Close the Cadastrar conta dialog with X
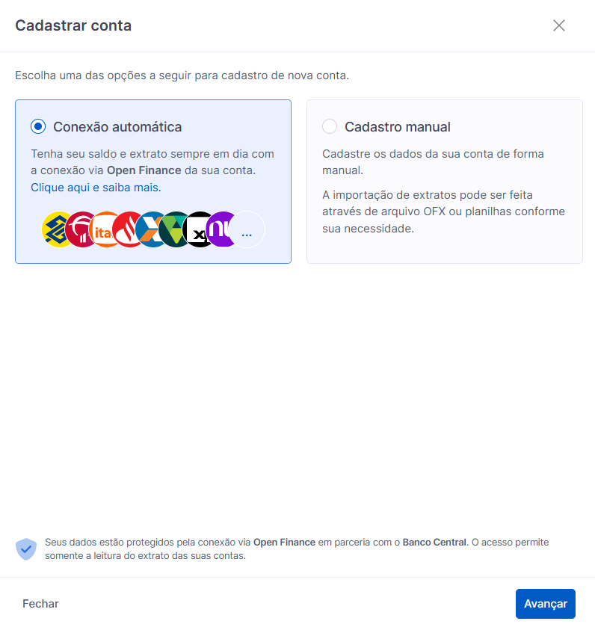This screenshot has width=595, height=627. tap(559, 25)
